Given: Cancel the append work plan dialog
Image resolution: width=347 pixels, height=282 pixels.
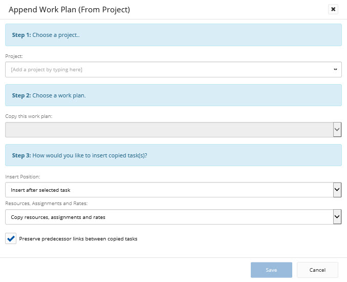Looking at the screenshot, I should point(317,270).
